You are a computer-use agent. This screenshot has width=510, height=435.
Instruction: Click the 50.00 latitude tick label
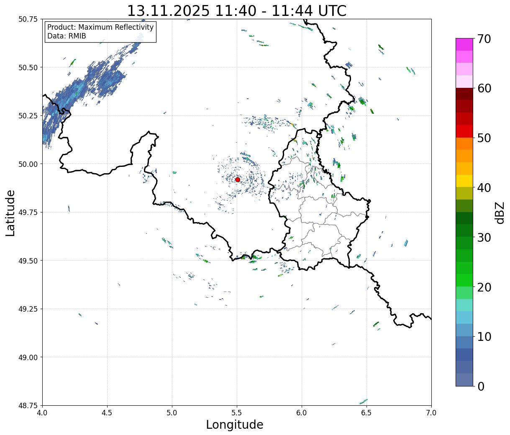point(28,164)
